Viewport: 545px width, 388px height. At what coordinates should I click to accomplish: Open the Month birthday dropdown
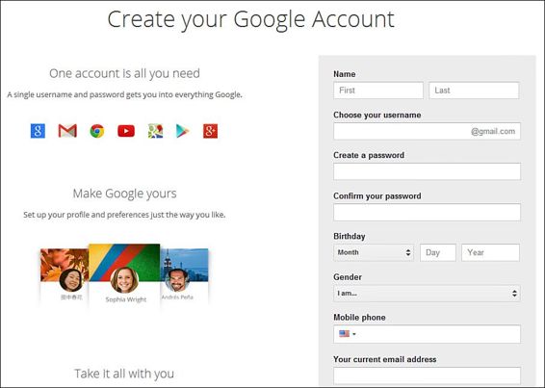pyautogui.click(x=374, y=252)
